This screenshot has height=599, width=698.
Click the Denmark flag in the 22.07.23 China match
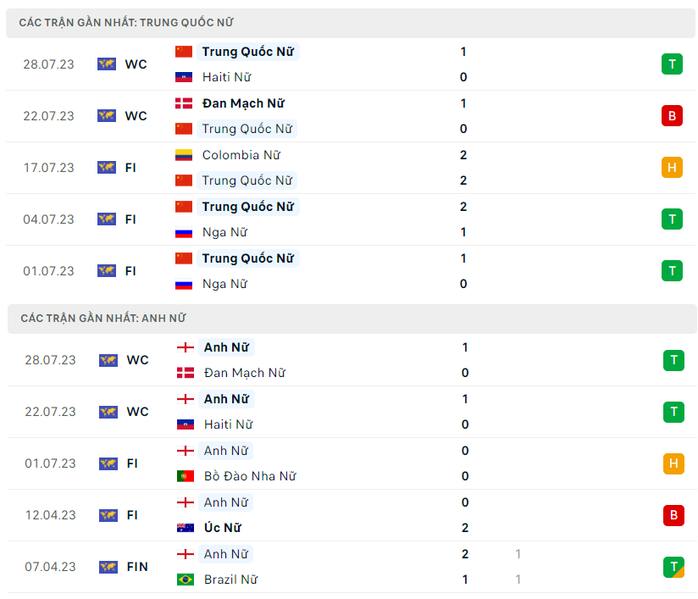pos(184,103)
